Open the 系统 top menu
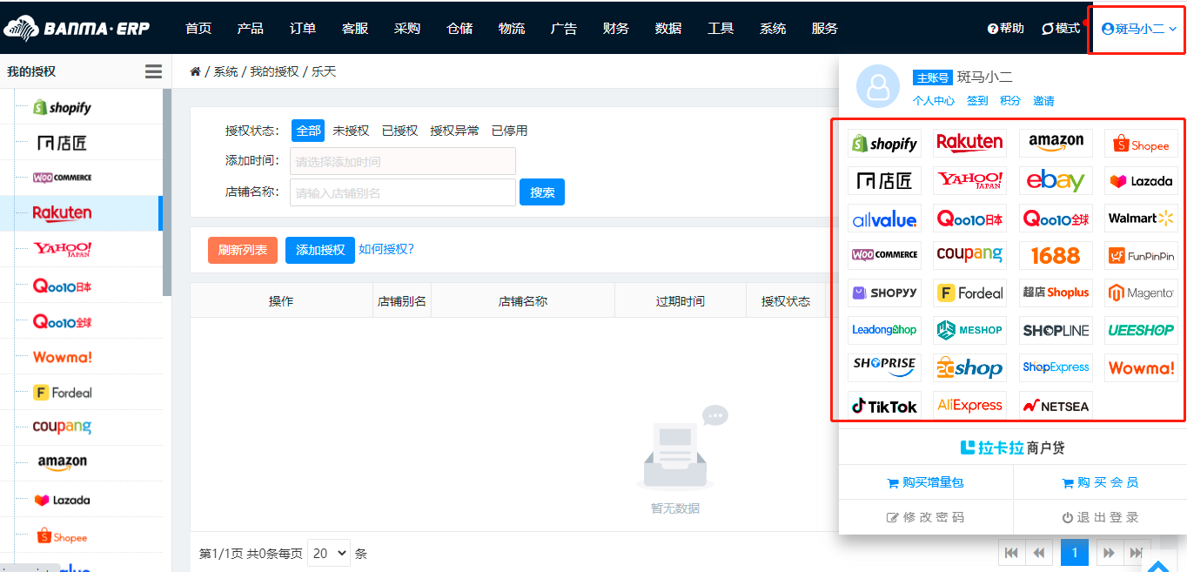 click(773, 28)
